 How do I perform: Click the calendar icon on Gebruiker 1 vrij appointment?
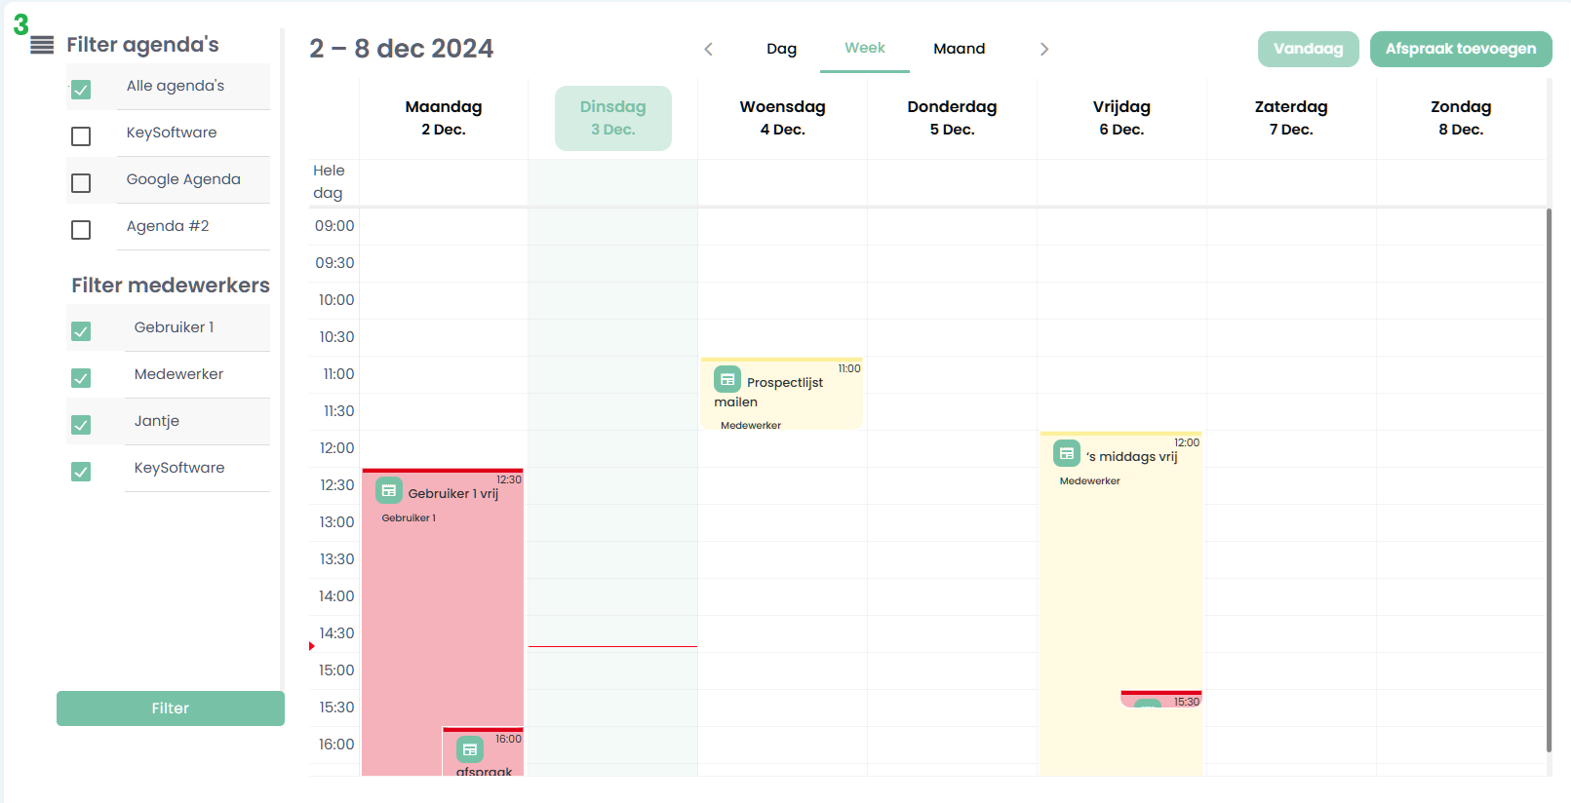tap(389, 490)
